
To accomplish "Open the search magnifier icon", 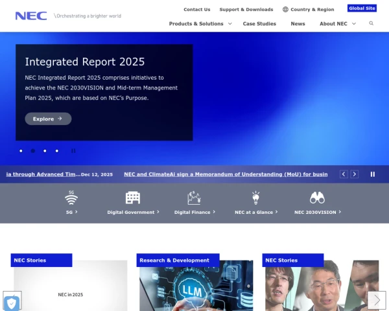I will pyautogui.click(x=371, y=23).
